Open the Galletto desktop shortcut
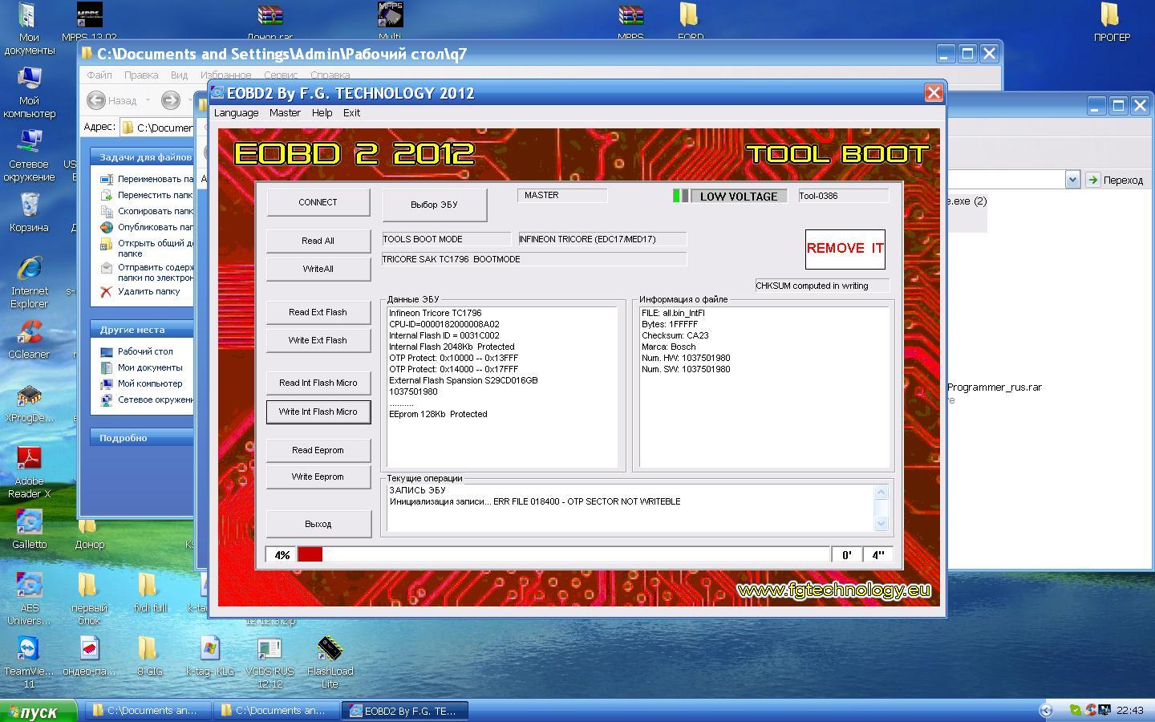Image resolution: width=1155 pixels, height=722 pixels. coord(29,529)
